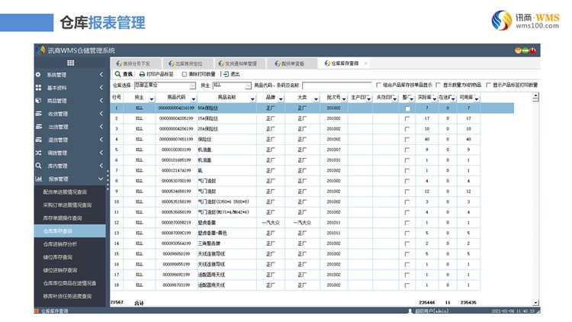Click the 系统管理 gear icon
The width and height of the screenshot is (572, 322).
pyautogui.click(x=38, y=75)
